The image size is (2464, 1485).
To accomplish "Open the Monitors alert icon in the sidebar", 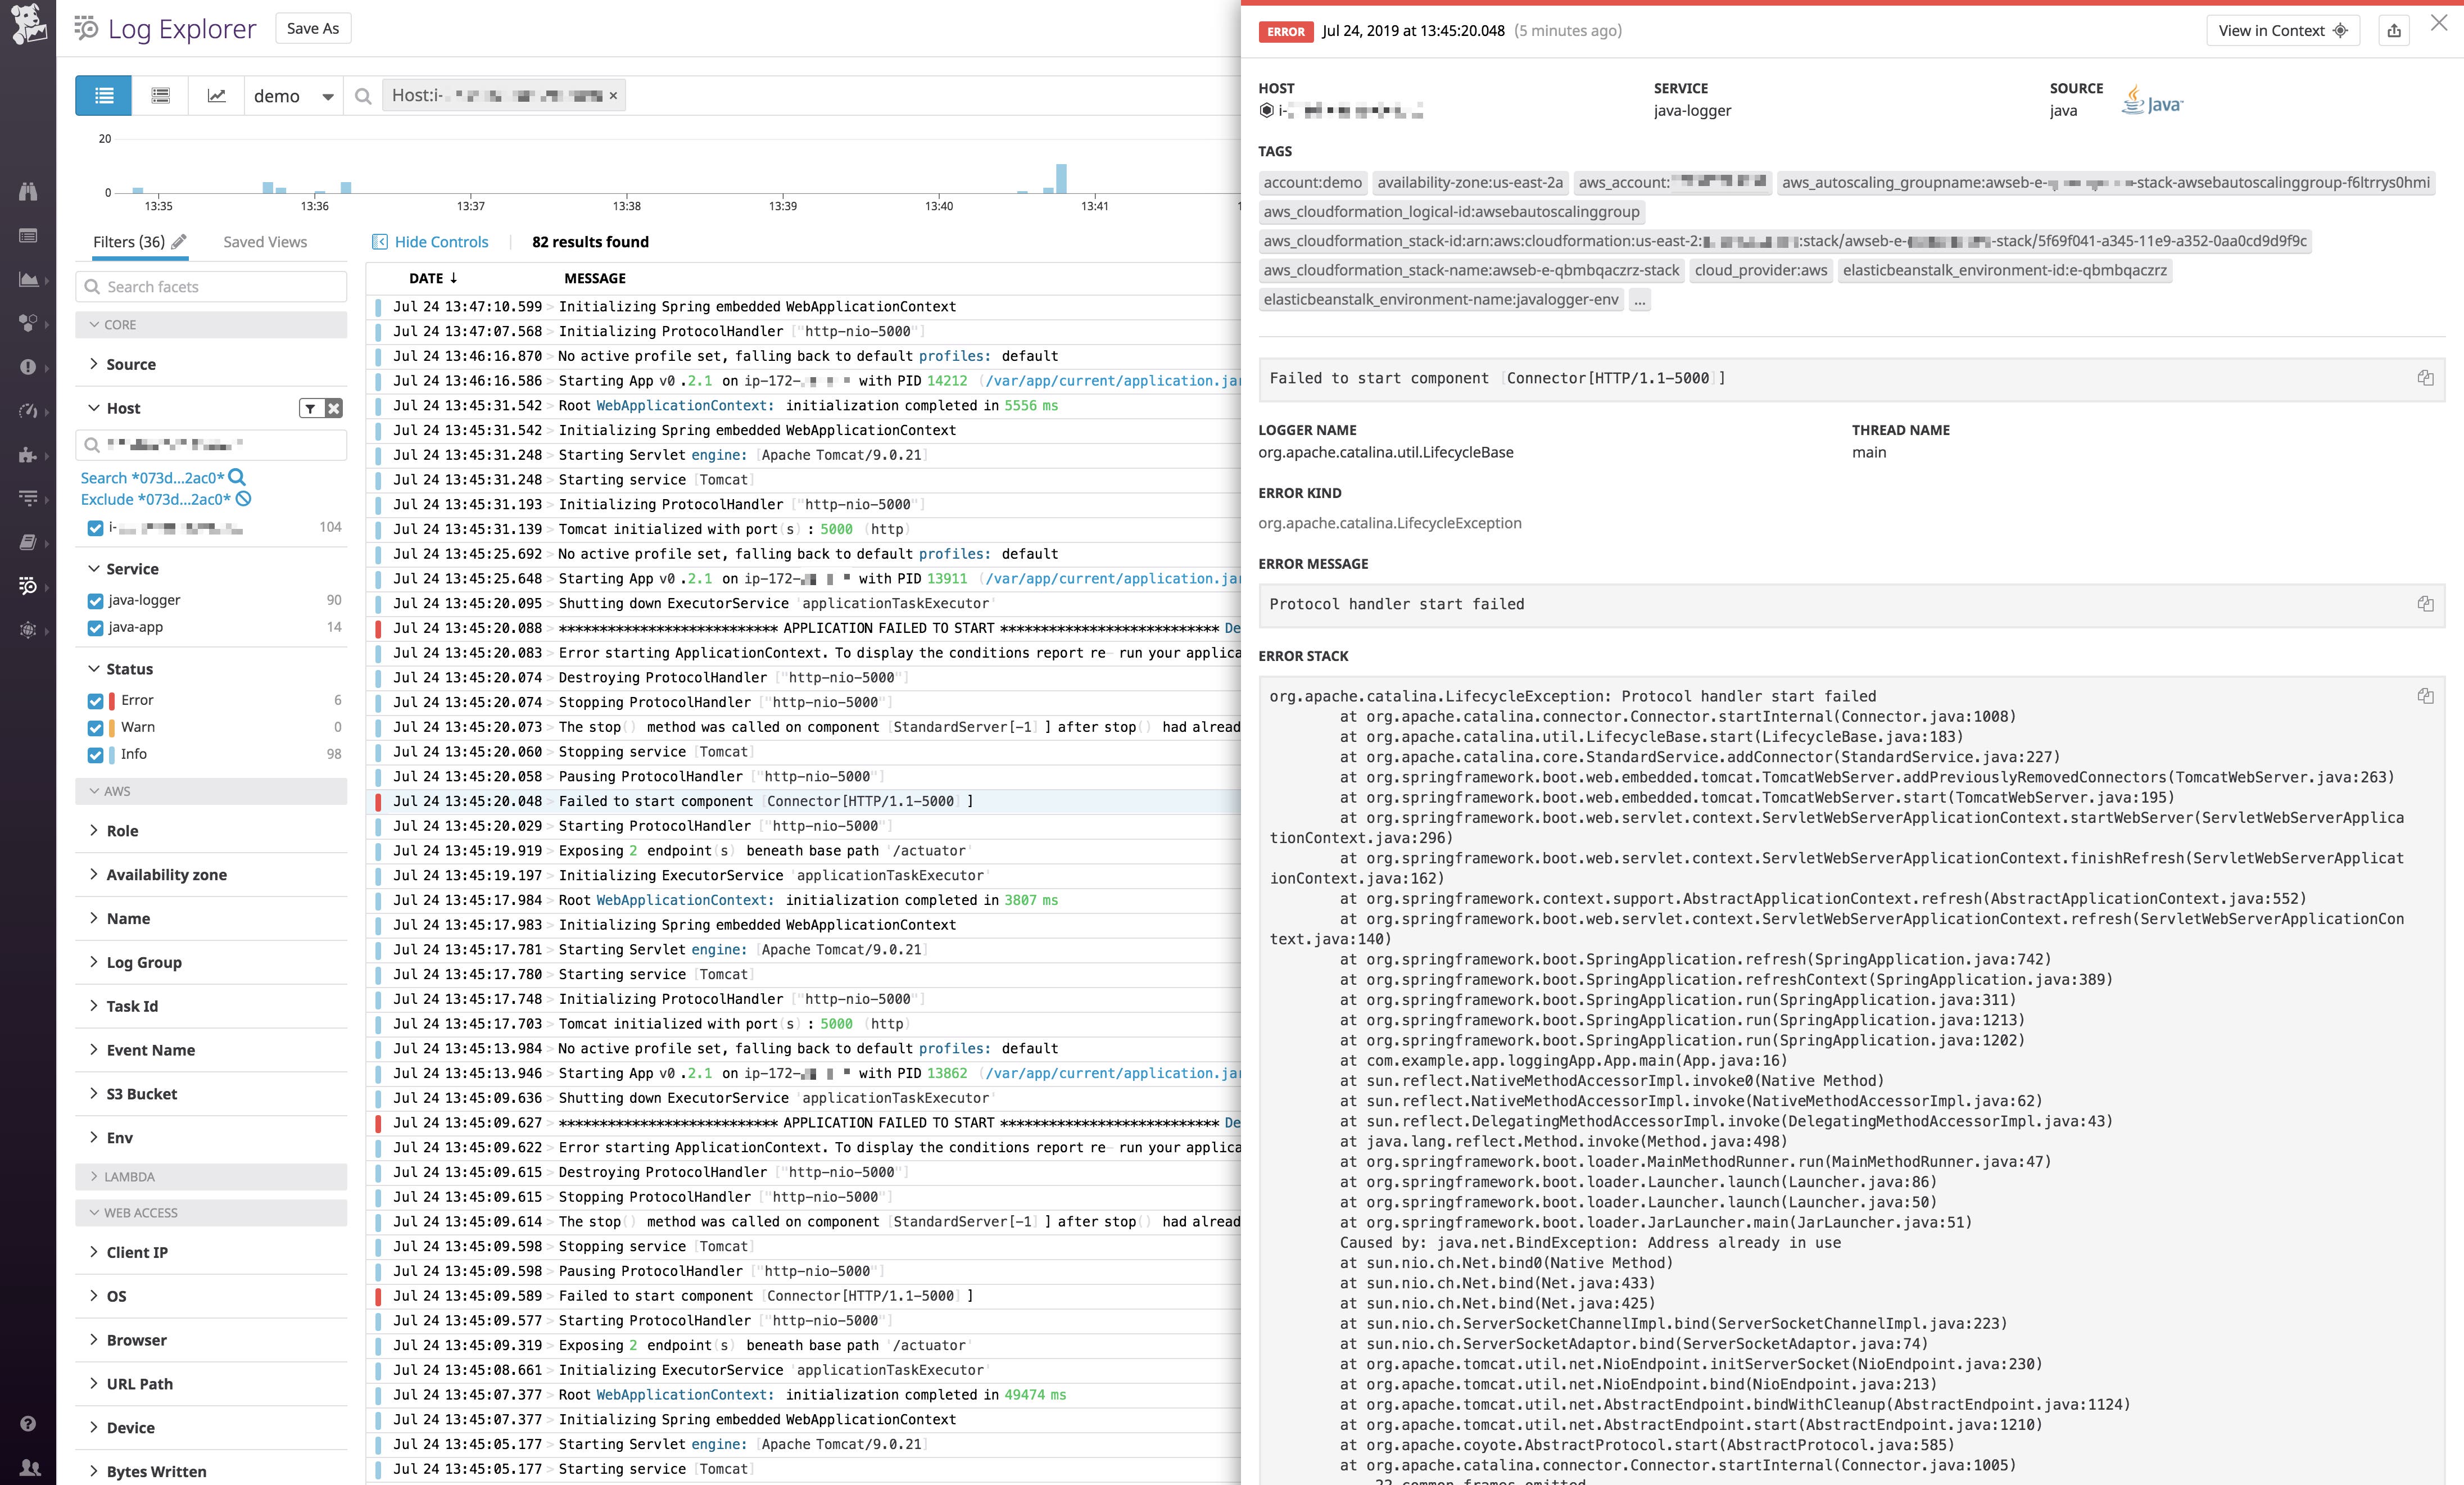I will [28, 365].
